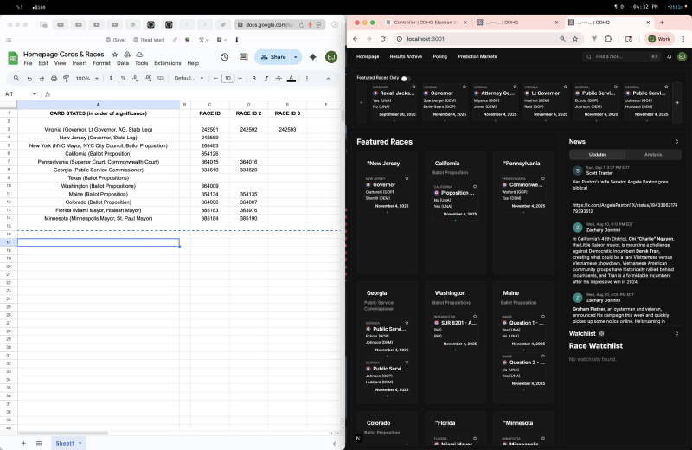The height and width of the screenshot is (450, 692).
Task: Open the text color picker in Sheets
Action: tap(292, 78)
